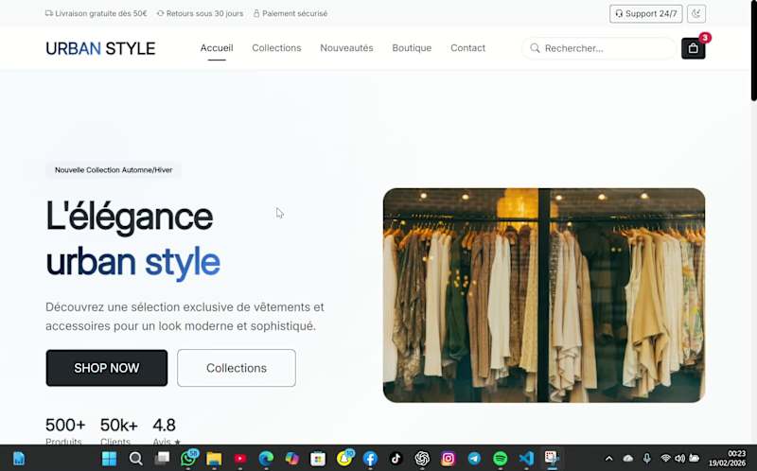The width and height of the screenshot is (757, 471).
Task: Open the Collections nav menu item
Action: click(276, 48)
